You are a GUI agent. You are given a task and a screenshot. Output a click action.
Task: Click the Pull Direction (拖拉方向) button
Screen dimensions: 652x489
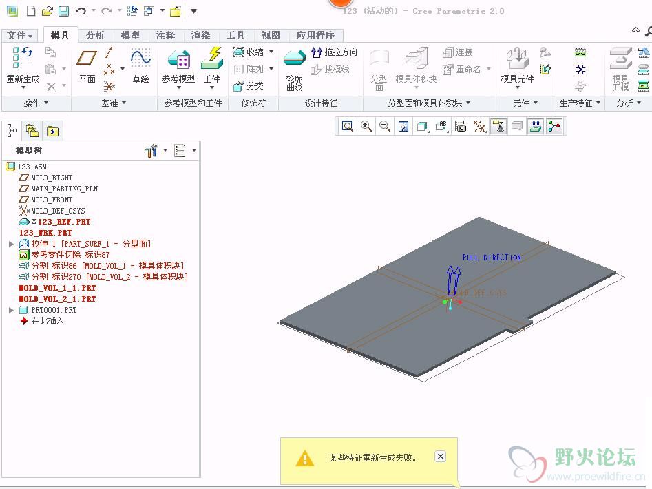[335, 52]
